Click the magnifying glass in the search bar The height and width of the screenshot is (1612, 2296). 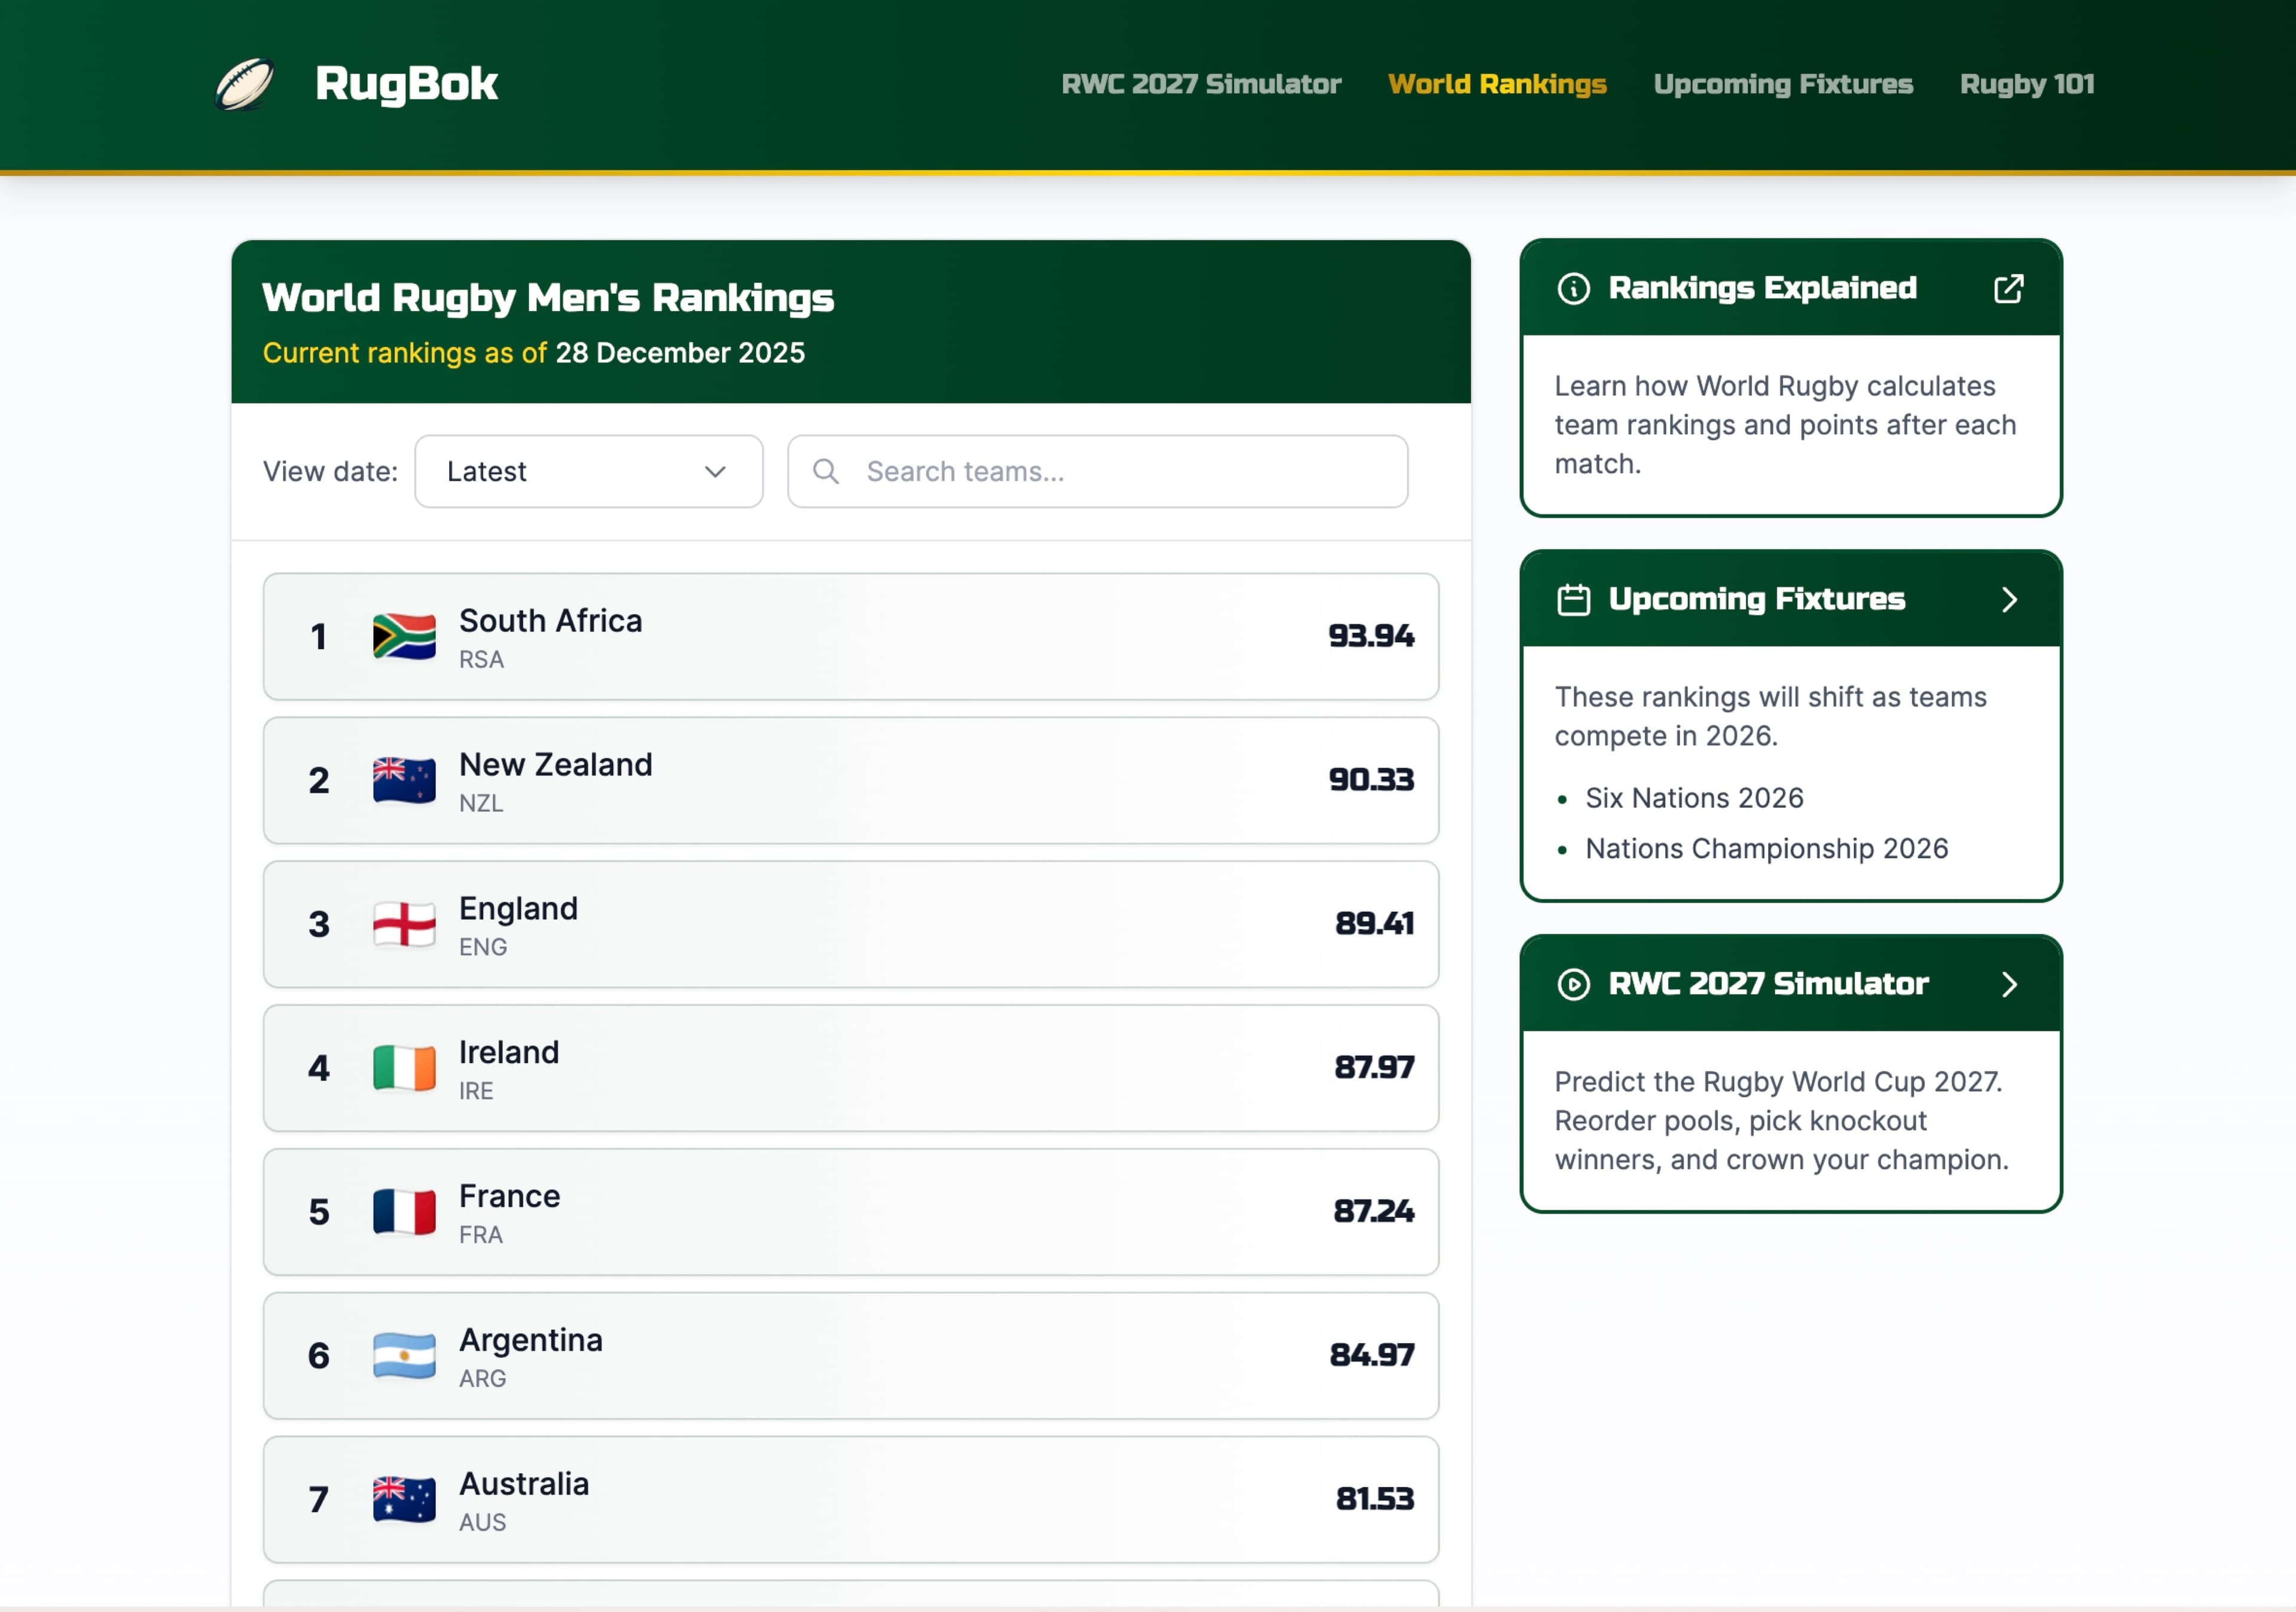point(826,471)
